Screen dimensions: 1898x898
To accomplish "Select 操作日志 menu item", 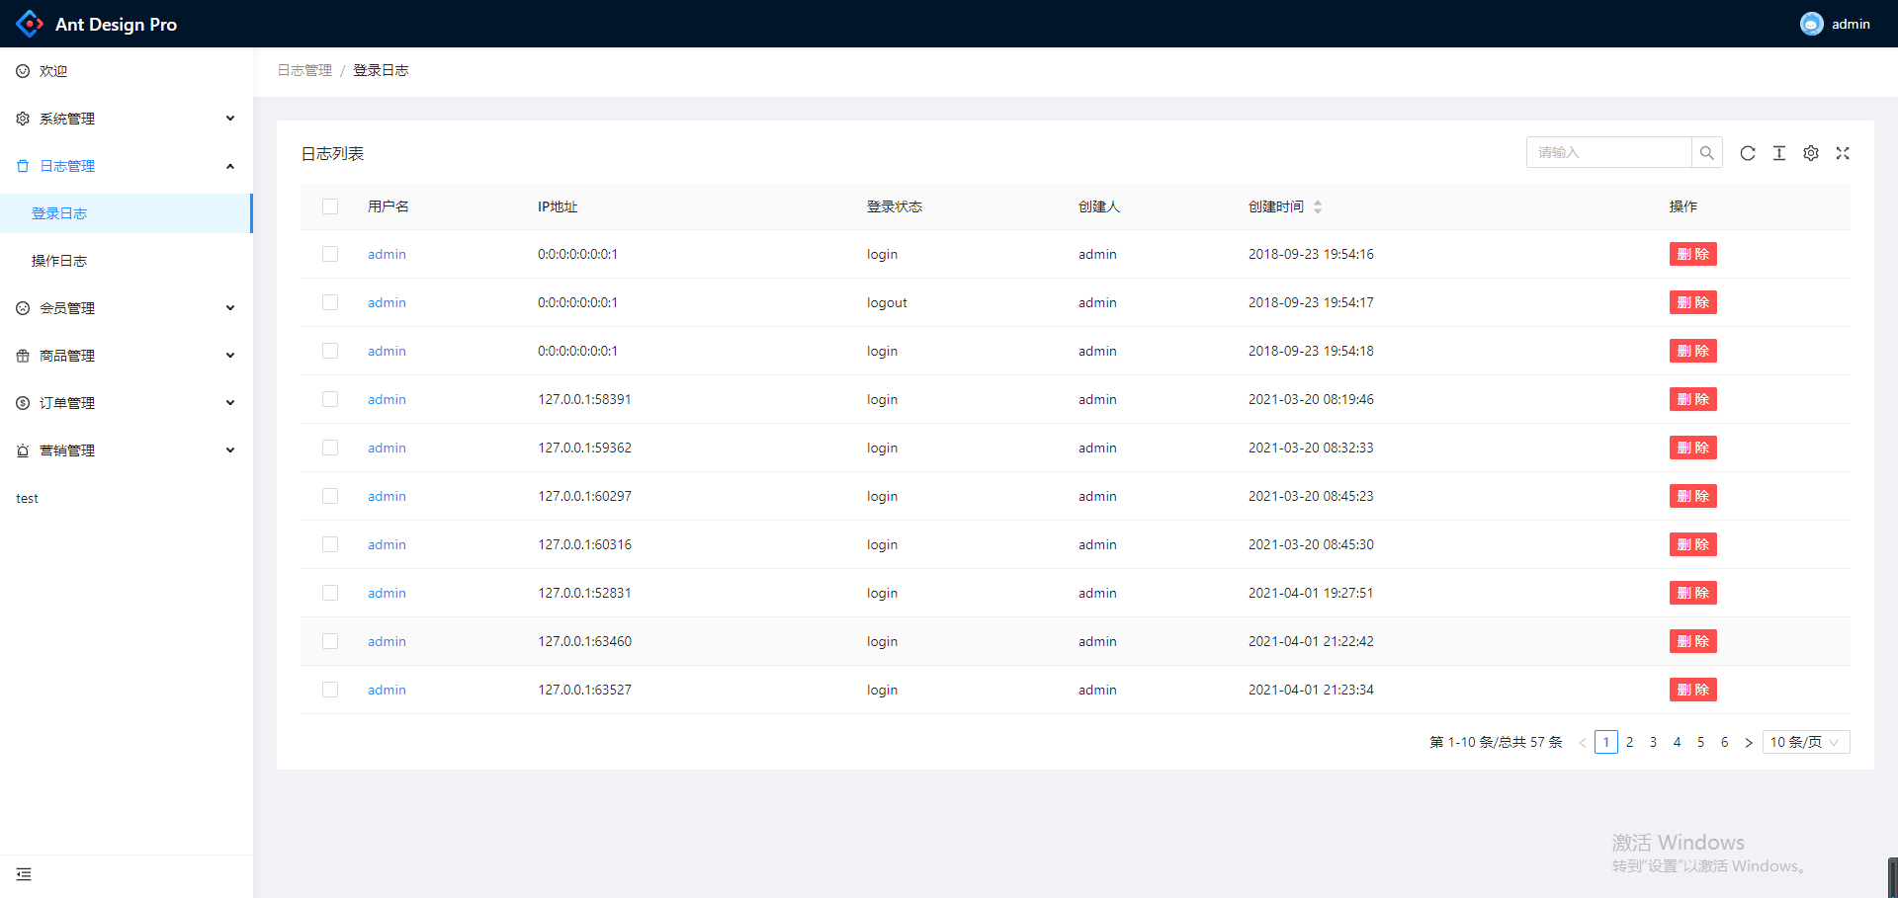I will [x=127, y=261].
